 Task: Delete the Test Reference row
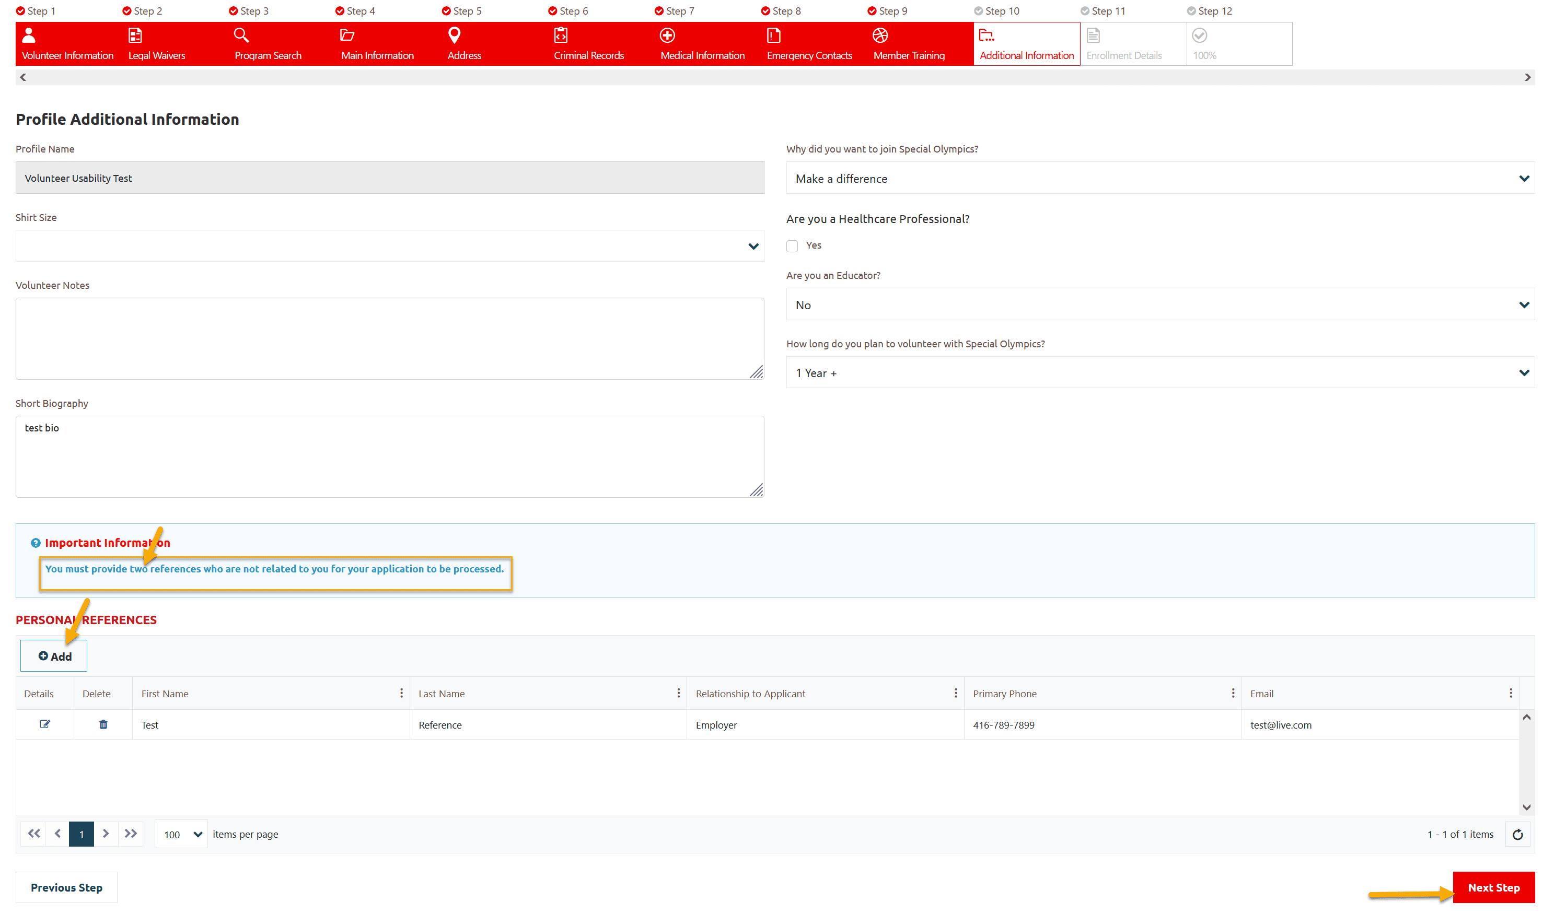click(103, 724)
